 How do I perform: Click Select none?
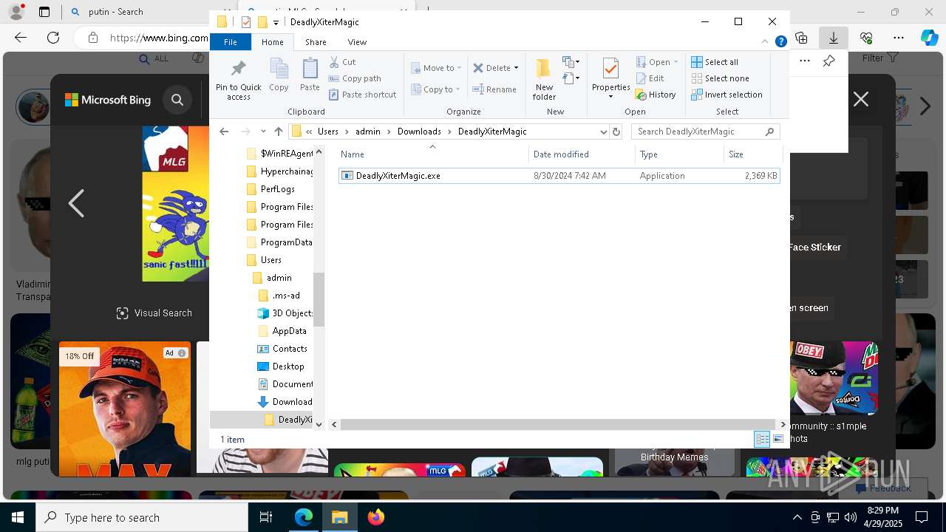click(720, 78)
